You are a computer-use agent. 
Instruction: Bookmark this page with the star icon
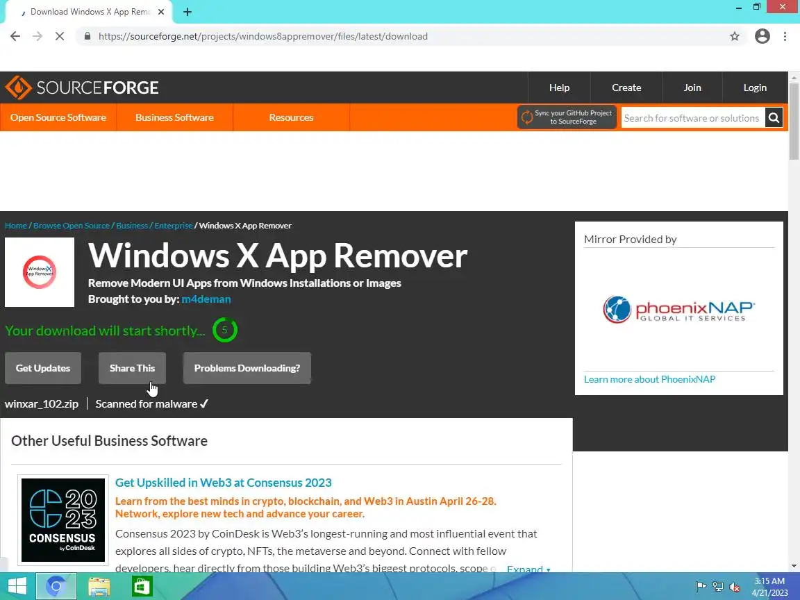pyautogui.click(x=734, y=36)
